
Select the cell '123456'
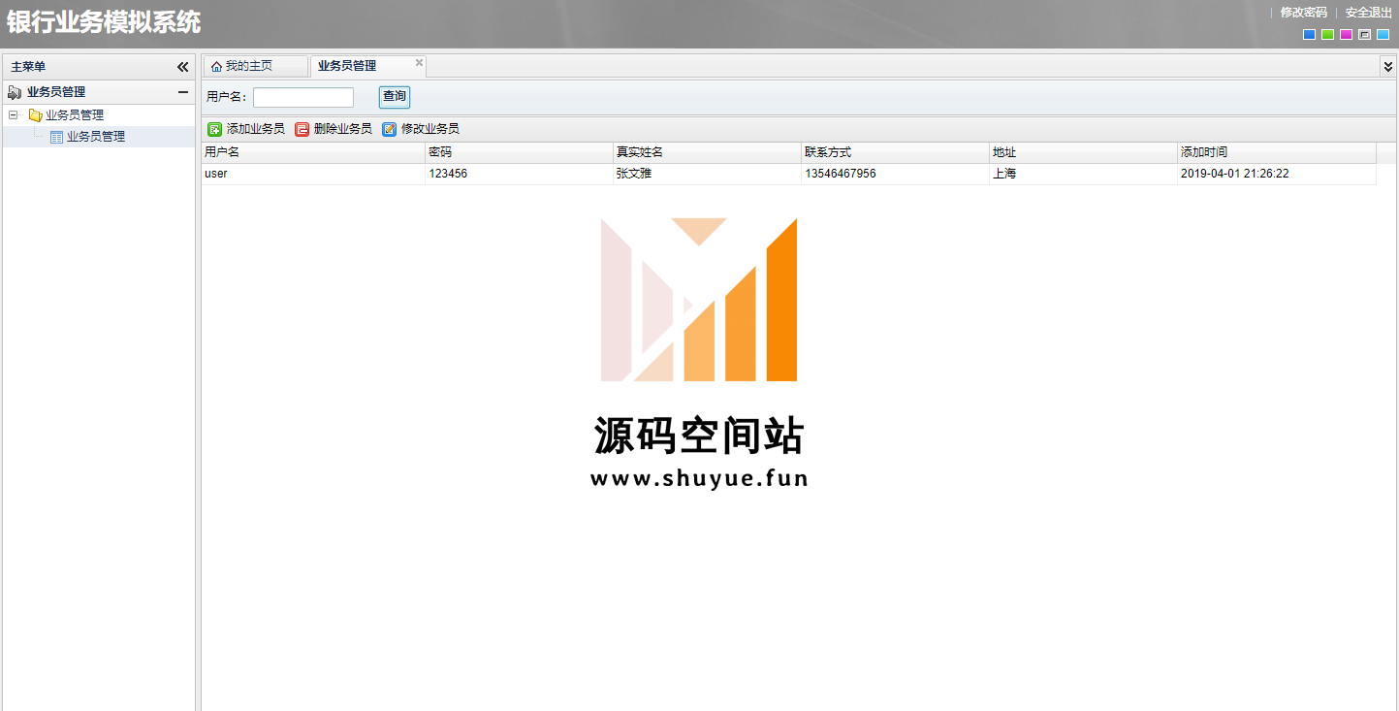click(x=519, y=175)
